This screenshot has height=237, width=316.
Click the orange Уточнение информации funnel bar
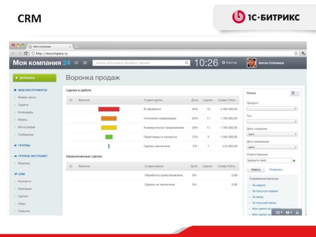click(x=109, y=118)
